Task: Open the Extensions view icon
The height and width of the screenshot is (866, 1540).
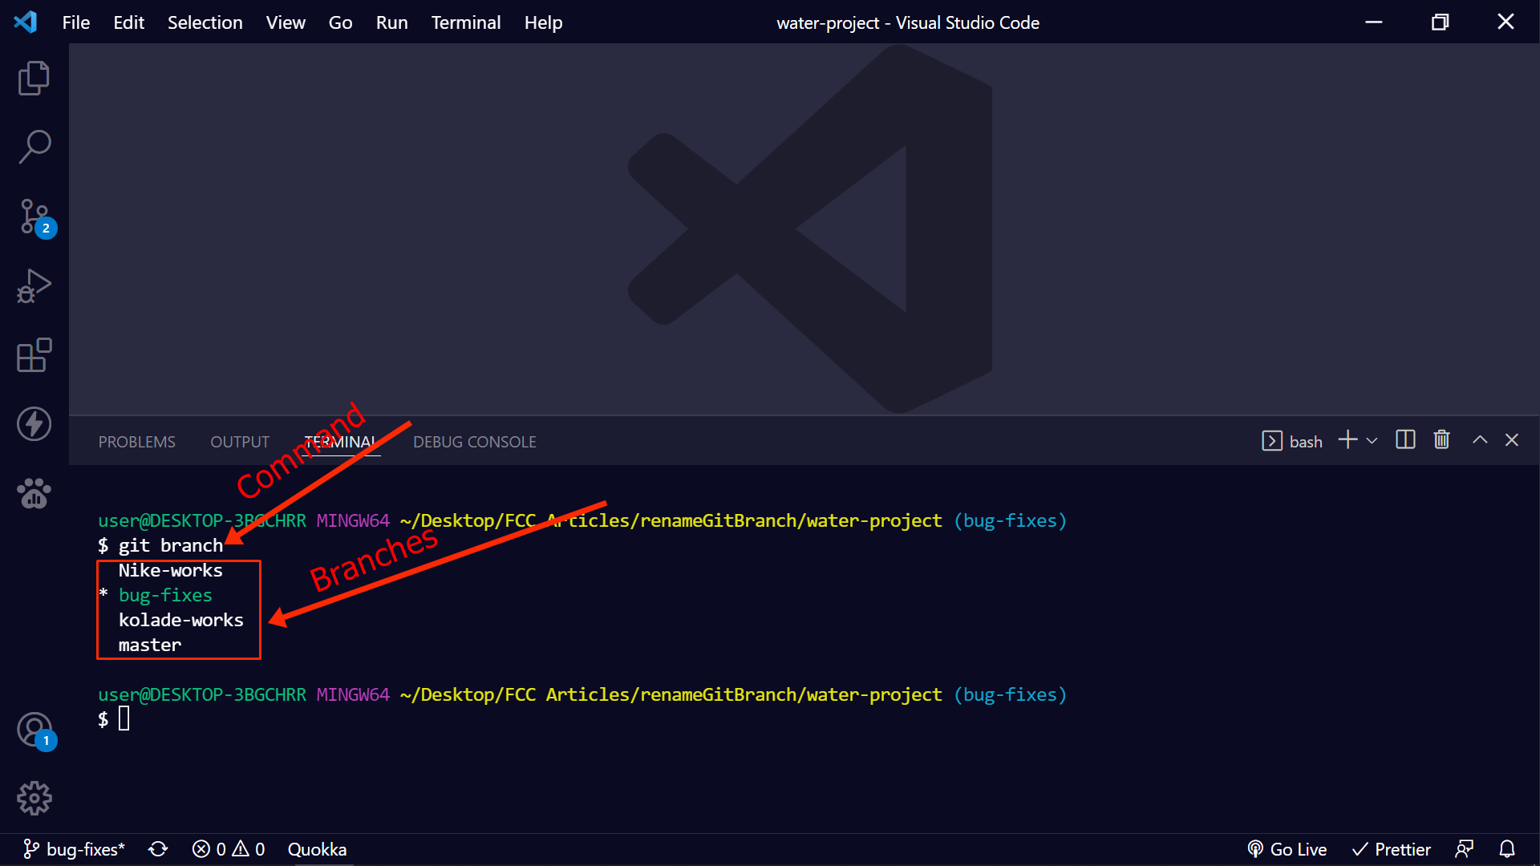Action: [34, 354]
